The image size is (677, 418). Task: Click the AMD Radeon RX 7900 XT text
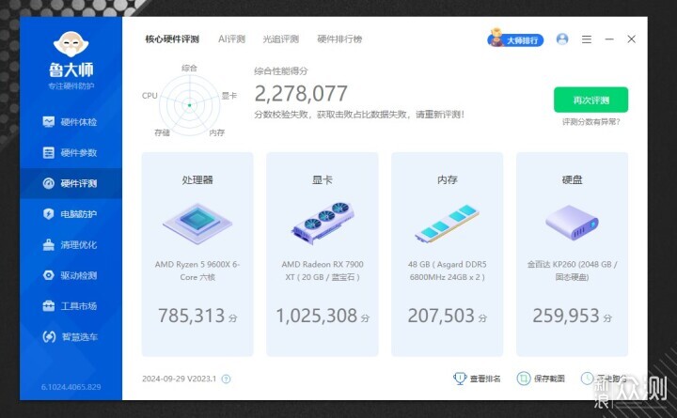[x=323, y=271]
